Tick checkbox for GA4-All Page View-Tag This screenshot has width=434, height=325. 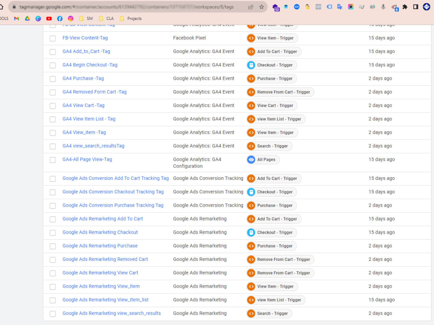point(53,160)
